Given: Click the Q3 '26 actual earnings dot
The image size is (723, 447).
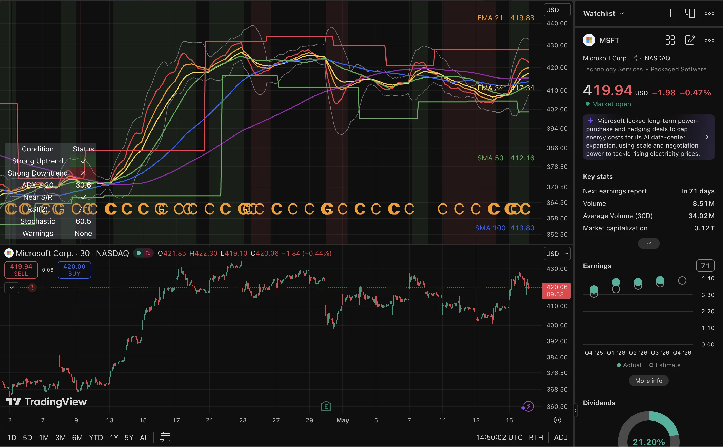Looking at the screenshot, I should pos(660,280).
